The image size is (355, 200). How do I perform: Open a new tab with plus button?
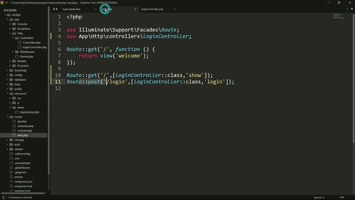click(347, 9)
